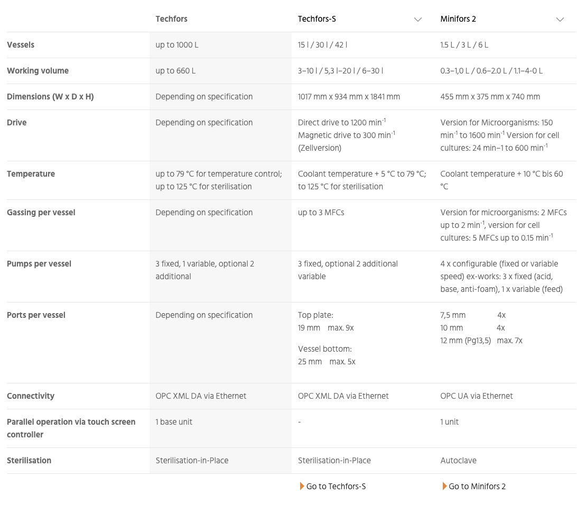
Task: Click the Drive row heading
Action: click(16, 122)
